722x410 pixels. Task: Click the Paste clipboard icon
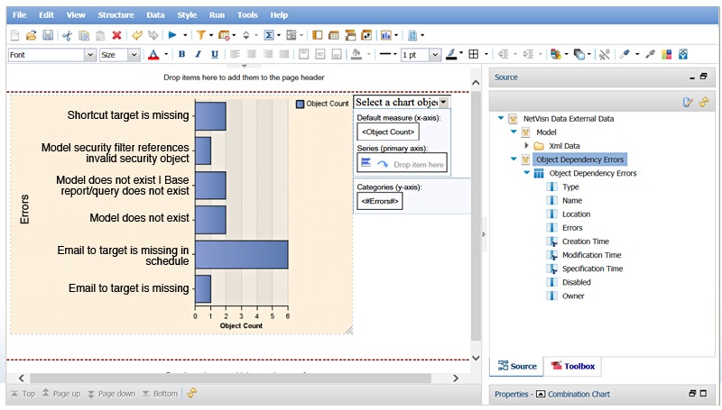click(x=100, y=35)
